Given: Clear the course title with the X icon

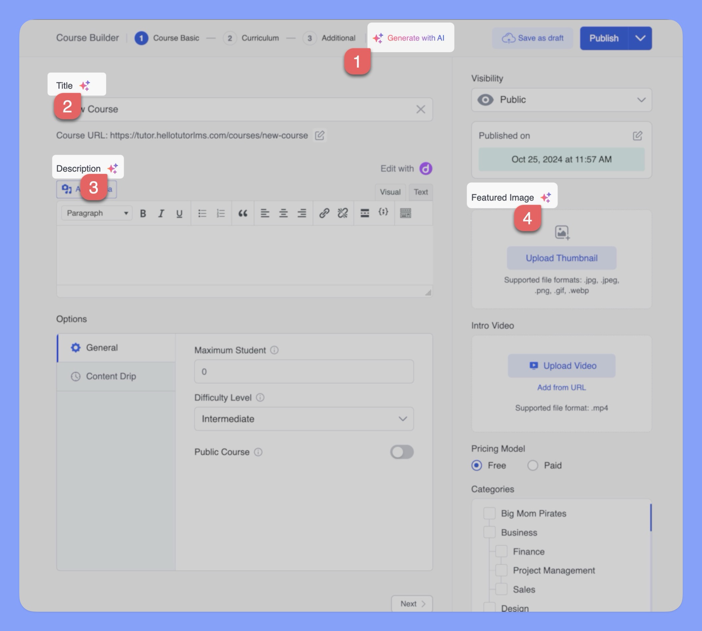Looking at the screenshot, I should tap(421, 109).
